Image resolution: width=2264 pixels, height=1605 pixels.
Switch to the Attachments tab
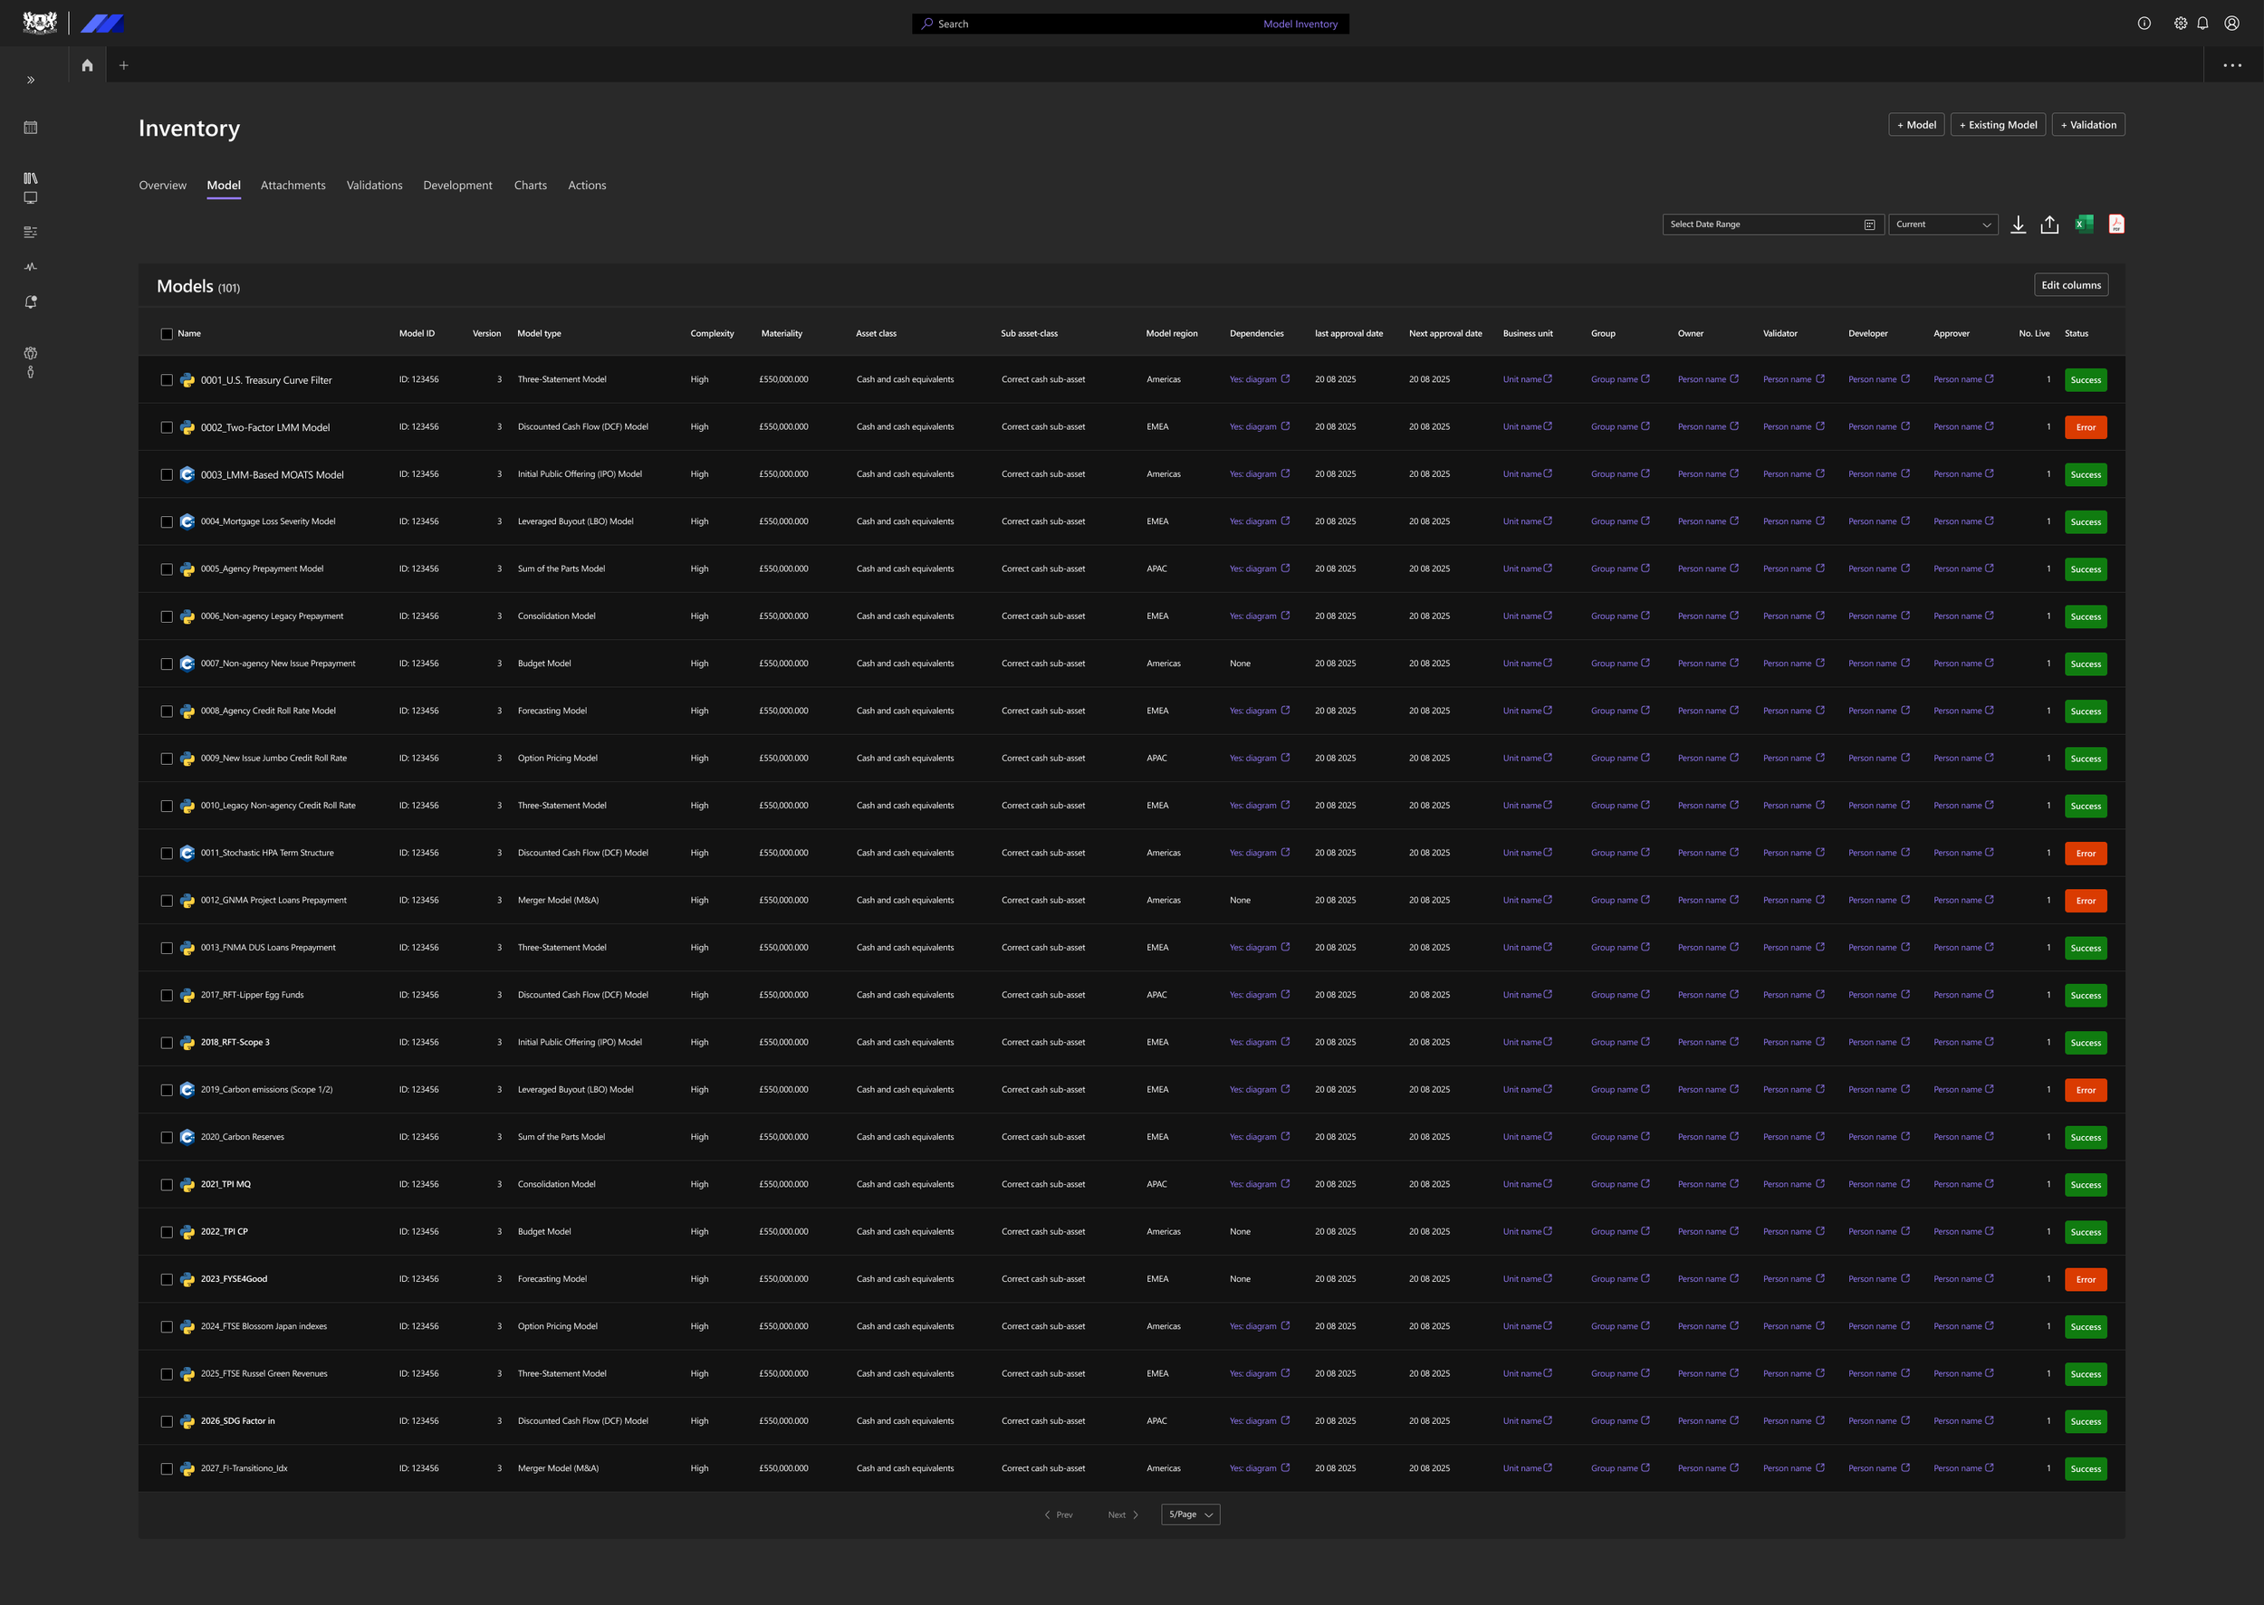tap(293, 185)
